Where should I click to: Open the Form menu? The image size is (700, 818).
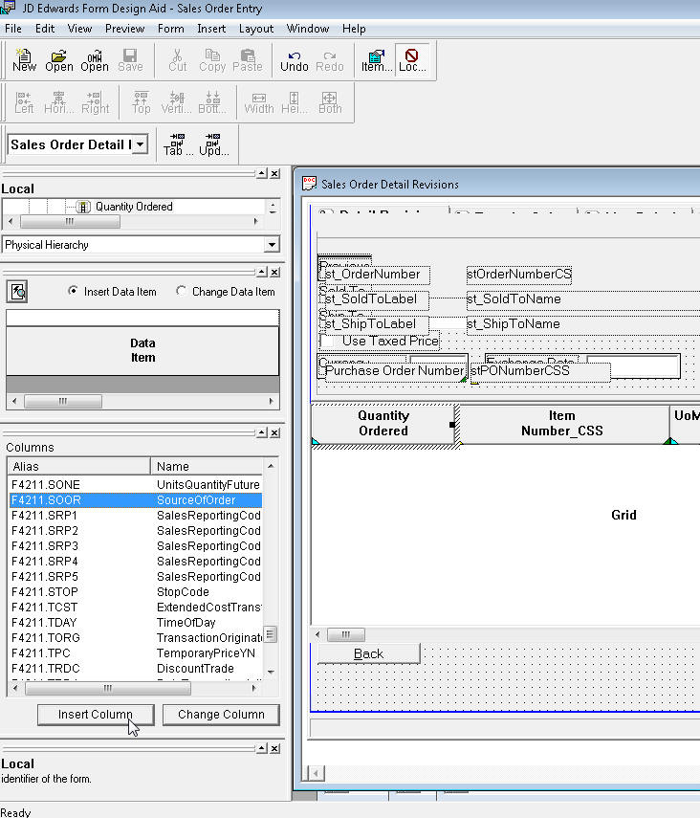pos(170,29)
